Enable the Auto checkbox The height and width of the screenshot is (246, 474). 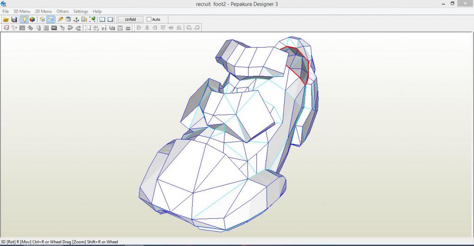click(149, 19)
